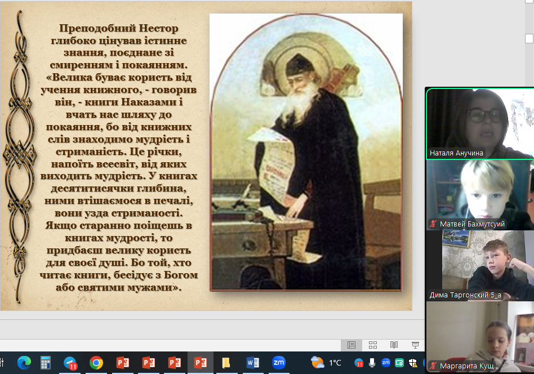Image resolution: width=534 pixels, height=374 pixels.
Task: Switch PowerPoint to Reading view
Action: click(394, 345)
